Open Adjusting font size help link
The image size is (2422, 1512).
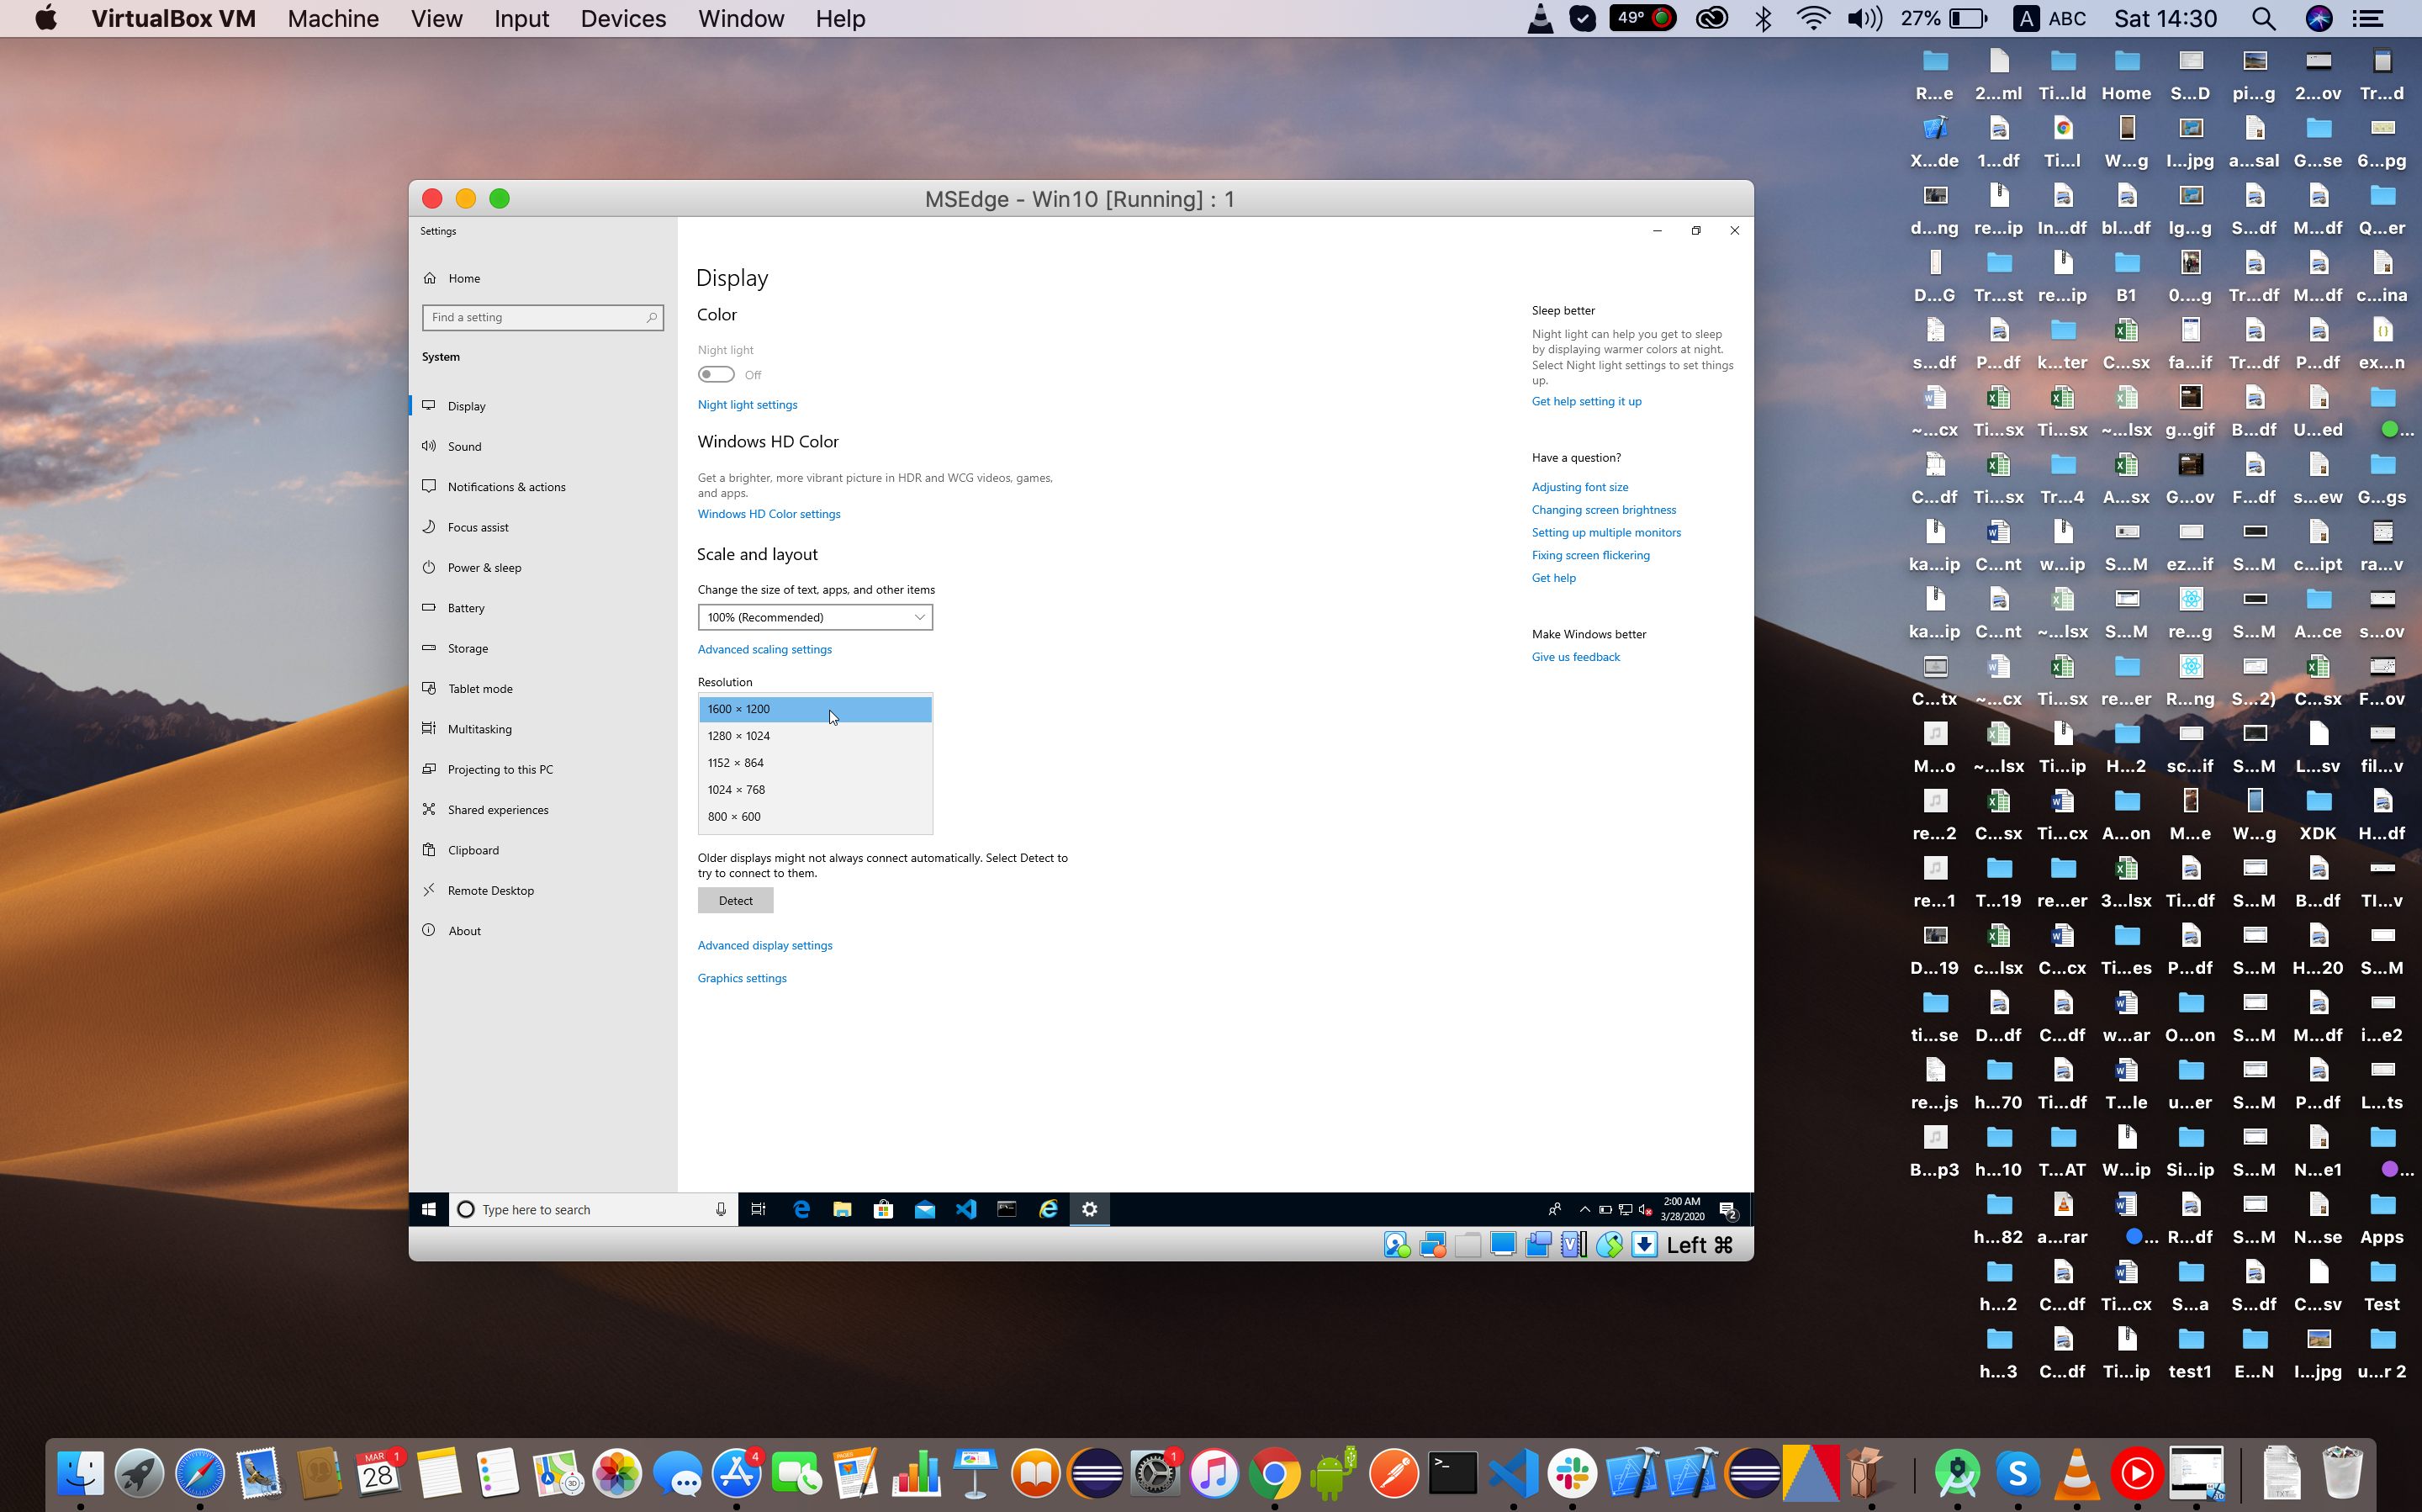click(x=1580, y=487)
